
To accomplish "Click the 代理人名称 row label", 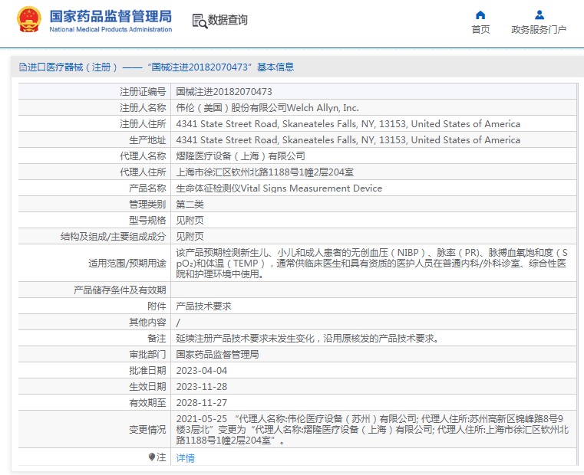I will coord(143,156).
